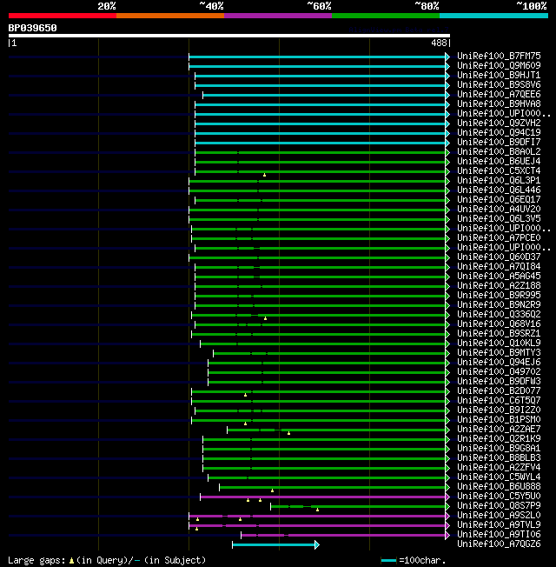The width and height of the screenshot is (556, 567).
Task: Click the short cyan bar of UniRef100_A7QGZ6
Action: pos(274,545)
